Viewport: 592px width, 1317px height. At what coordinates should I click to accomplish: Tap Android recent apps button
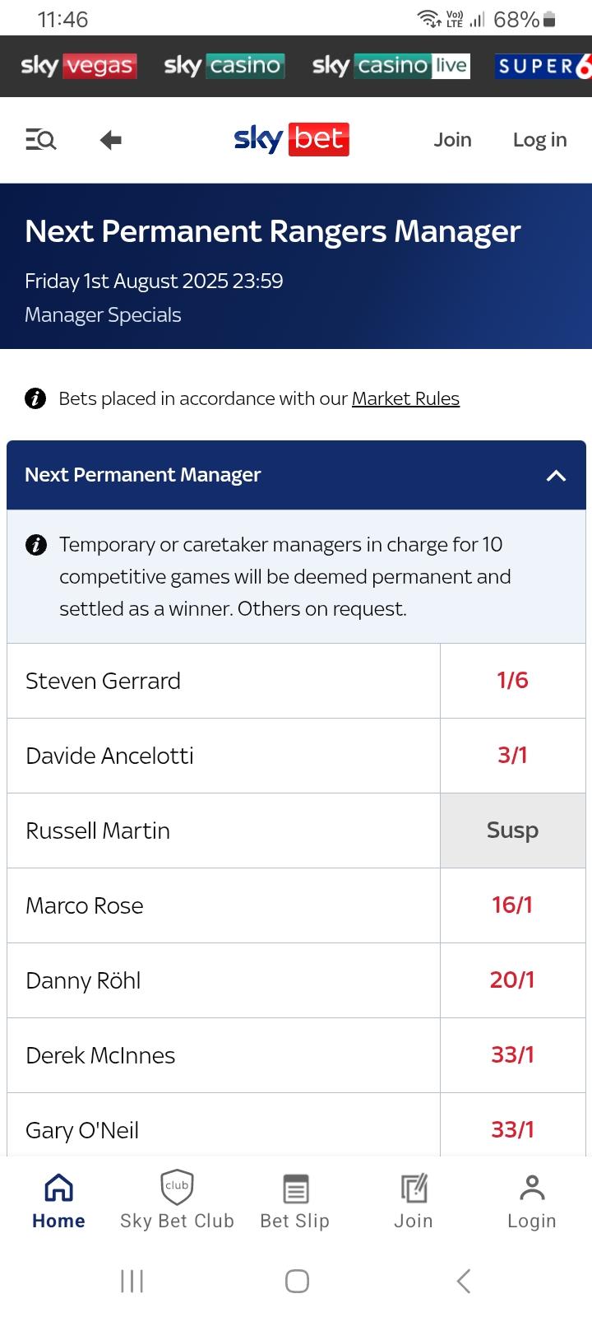(x=132, y=1281)
